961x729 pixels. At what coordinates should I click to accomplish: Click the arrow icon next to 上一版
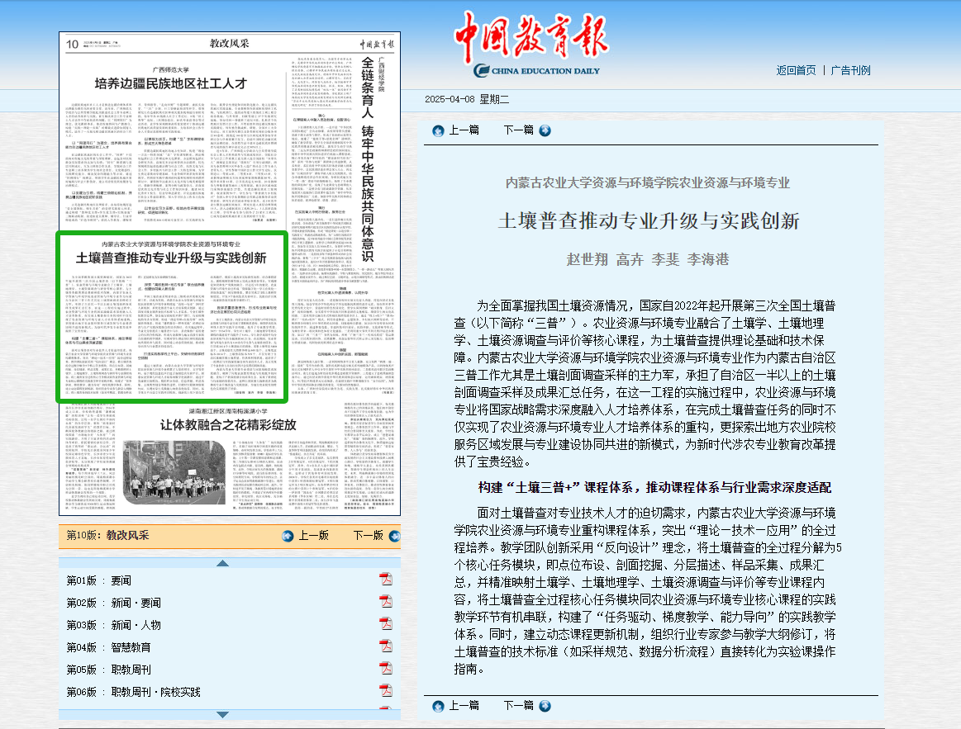coord(288,536)
